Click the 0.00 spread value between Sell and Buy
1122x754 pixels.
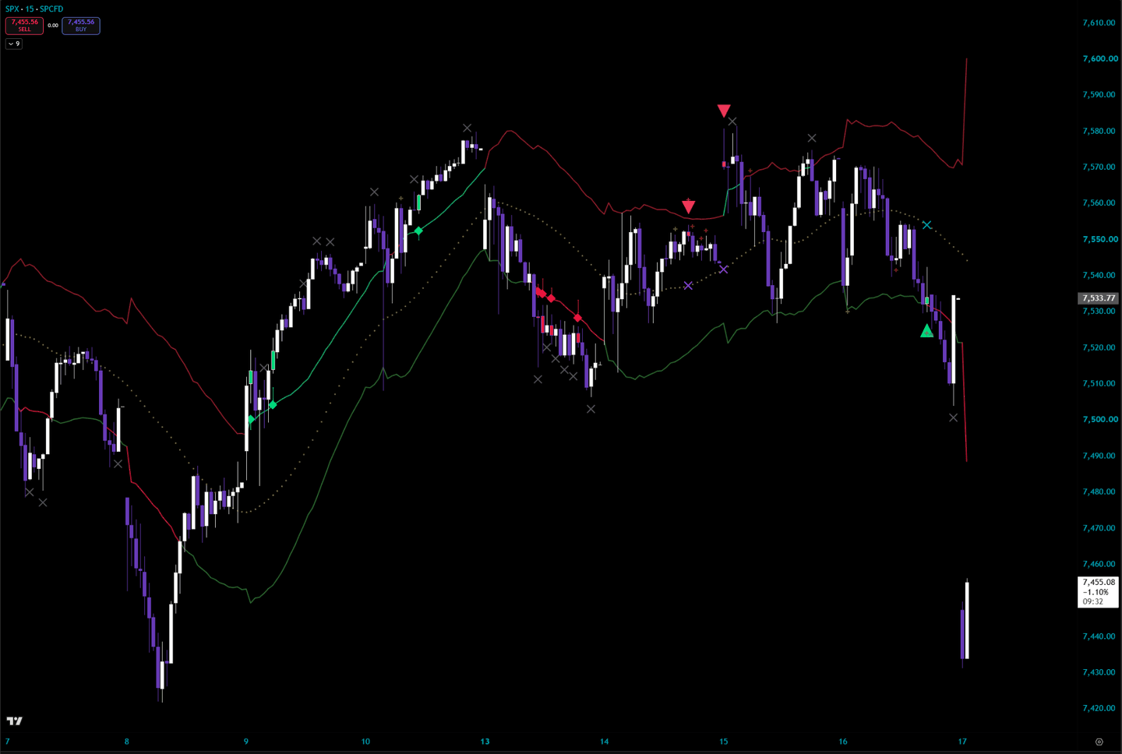[x=53, y=26]
